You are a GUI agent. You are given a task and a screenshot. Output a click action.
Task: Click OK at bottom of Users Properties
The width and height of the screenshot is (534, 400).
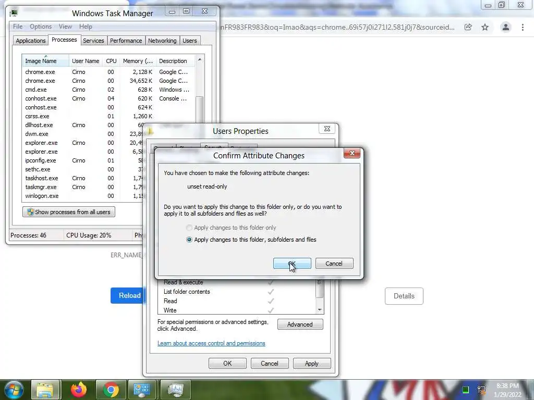[x=227, y=363]
